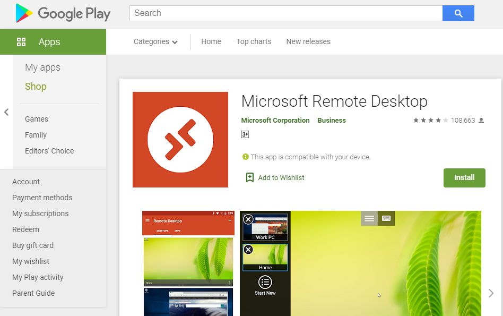Click the 3+ content rating badge
The image size is (503, 316).
[245, 134]
